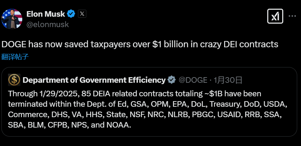Click the 翻译帖子 translate post link
301x146 pixels.
[15, 57]
